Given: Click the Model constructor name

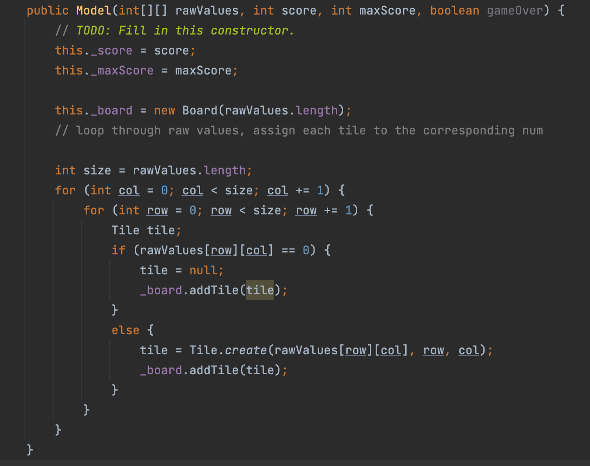Looking at the screenshot, I should click(x=93, y=10).
